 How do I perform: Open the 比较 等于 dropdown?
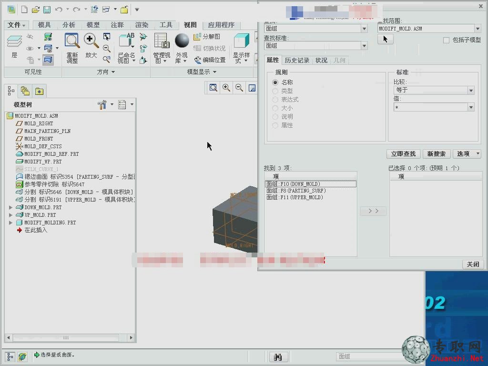471,90
